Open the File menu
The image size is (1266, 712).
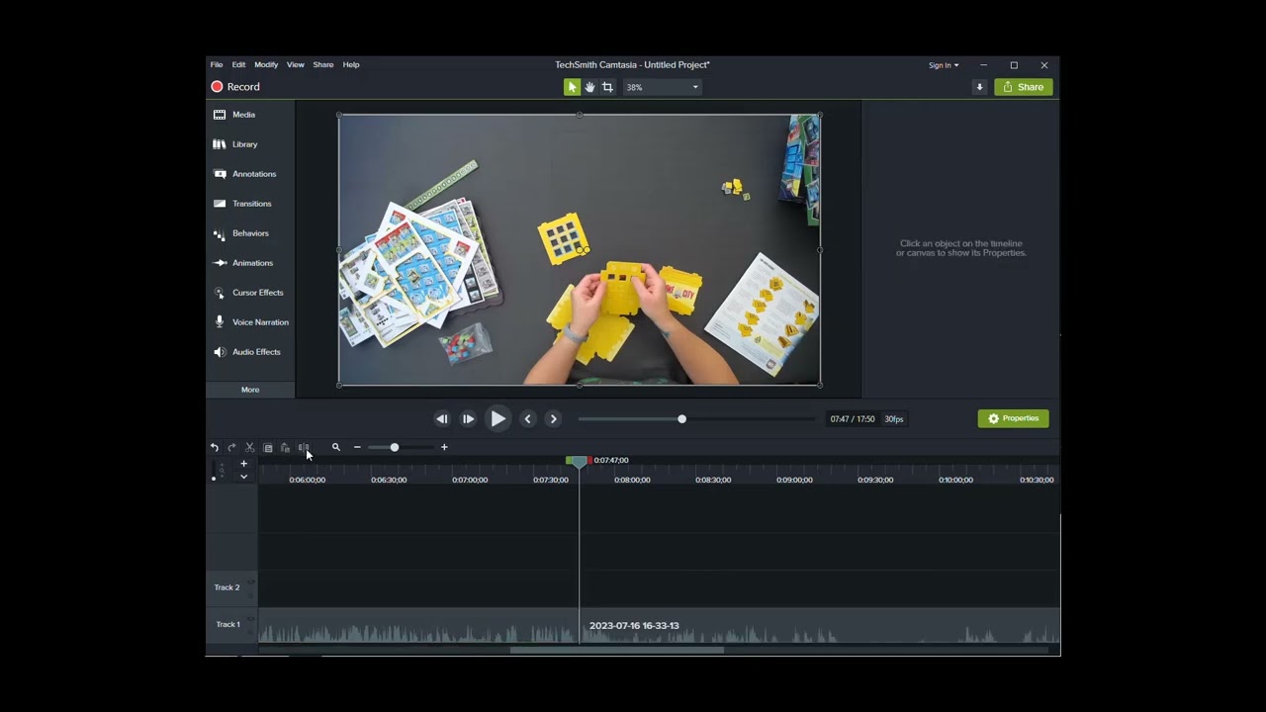click(217, 64)
